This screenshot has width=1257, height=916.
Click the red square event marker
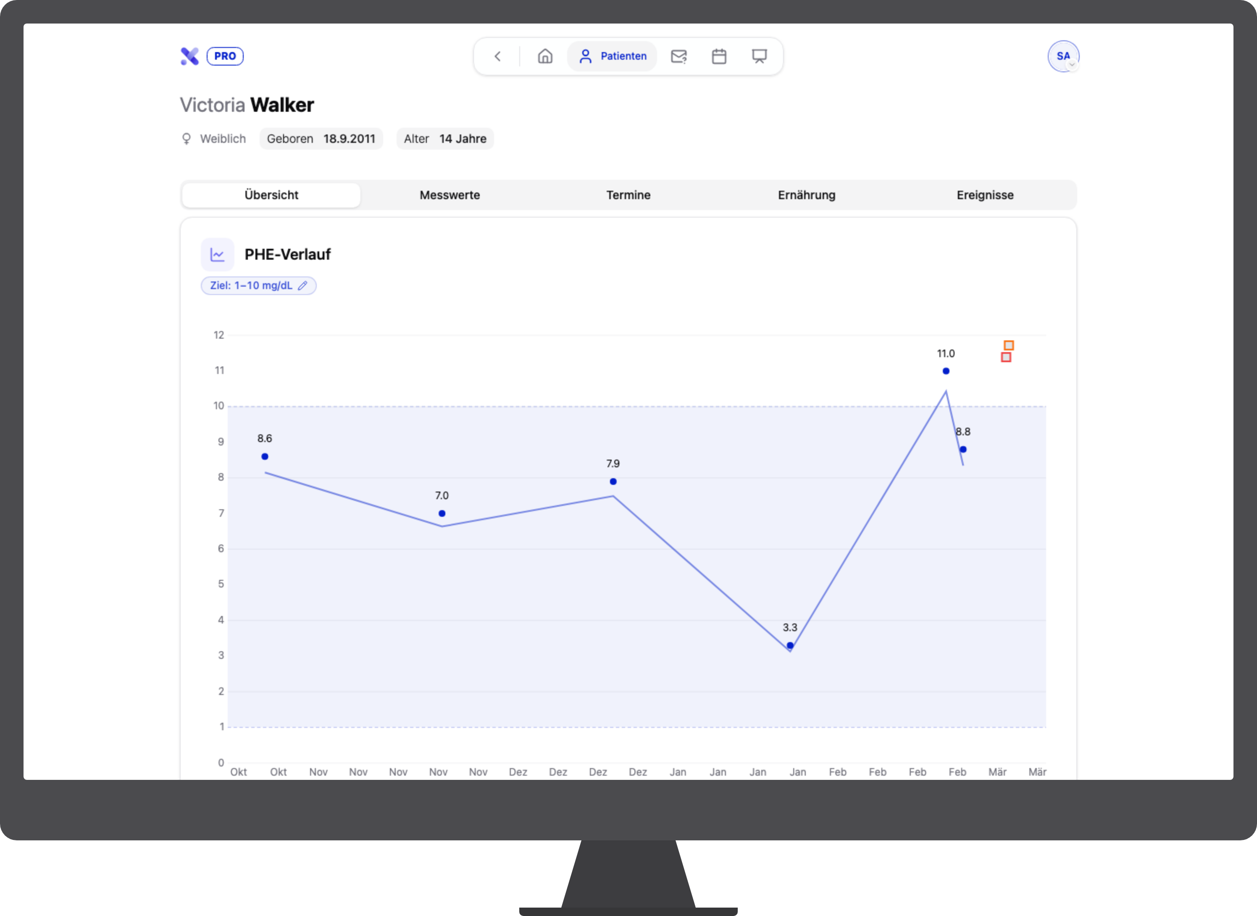point(1006,358)
